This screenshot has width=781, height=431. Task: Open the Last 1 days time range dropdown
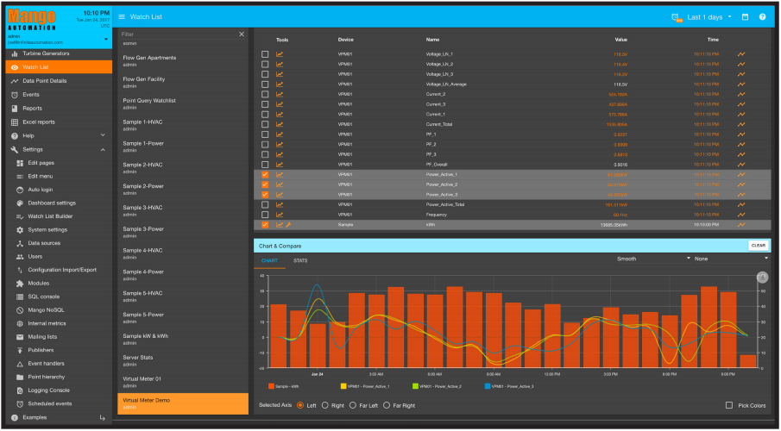tap(709, 17)
